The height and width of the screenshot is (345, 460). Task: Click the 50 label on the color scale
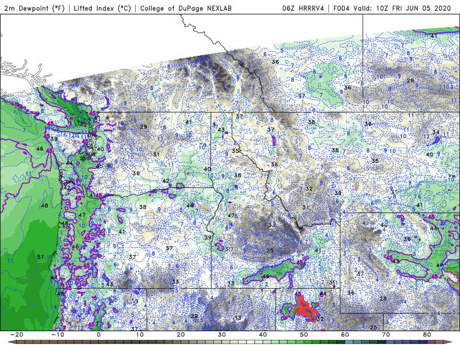[304, 335]
